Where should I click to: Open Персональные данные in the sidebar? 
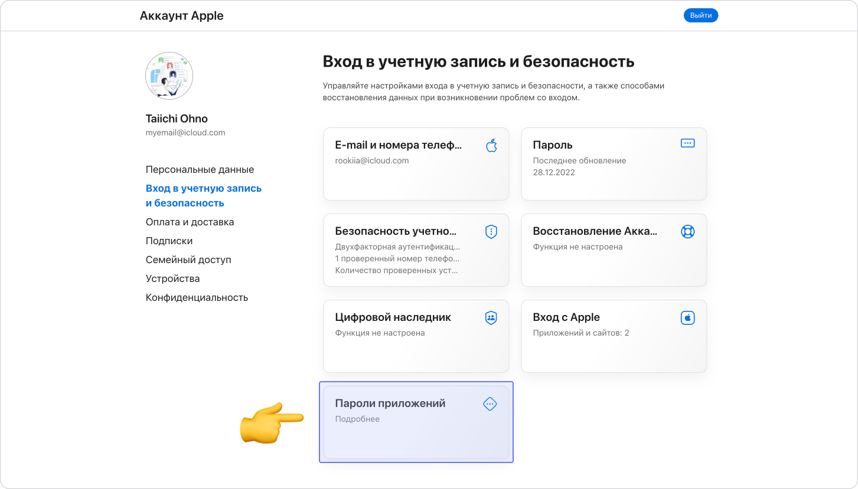coord(200,170)
